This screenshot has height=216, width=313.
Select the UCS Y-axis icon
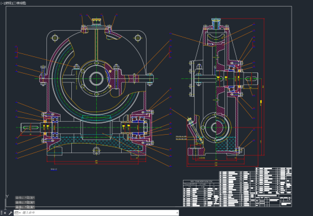point(7,196)
